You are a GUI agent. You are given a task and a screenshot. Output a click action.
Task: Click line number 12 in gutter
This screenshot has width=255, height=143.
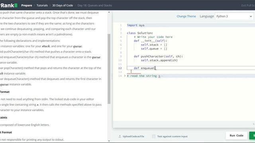point(120,68)
